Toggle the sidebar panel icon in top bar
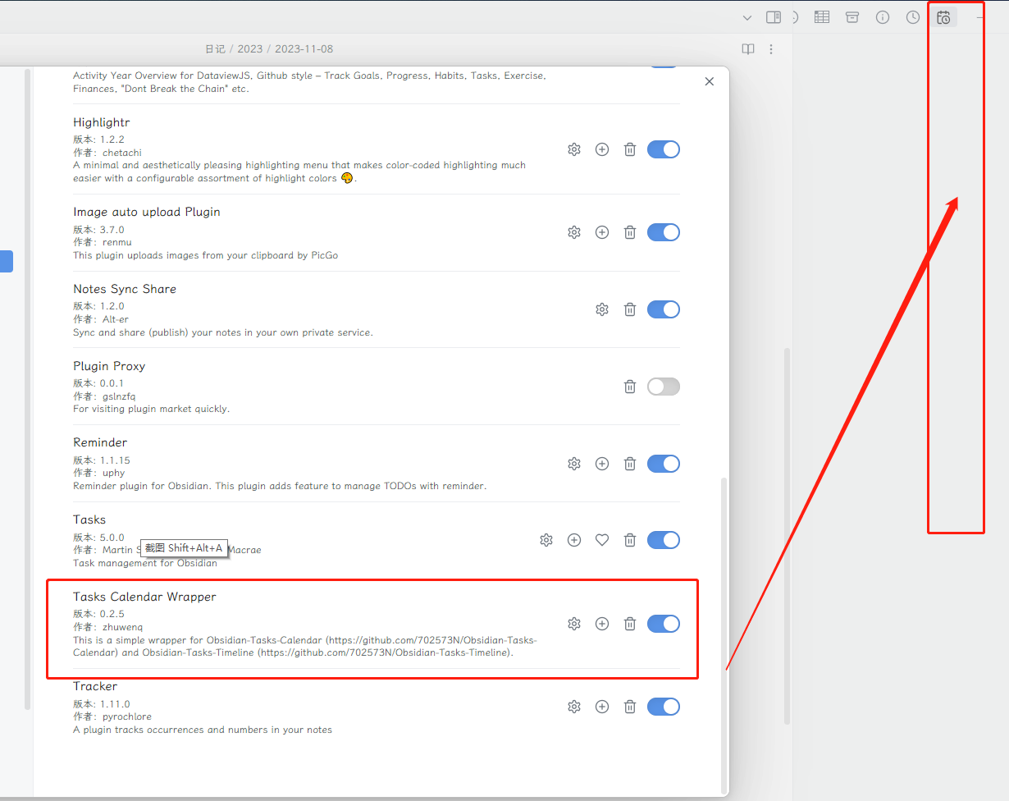The height and width of the screenshot is (801, 1009). pos(774,17)
